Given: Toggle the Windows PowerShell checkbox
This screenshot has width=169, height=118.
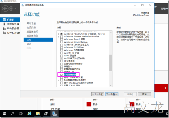Looking at the screenshot, I should [x=62, y=34].
